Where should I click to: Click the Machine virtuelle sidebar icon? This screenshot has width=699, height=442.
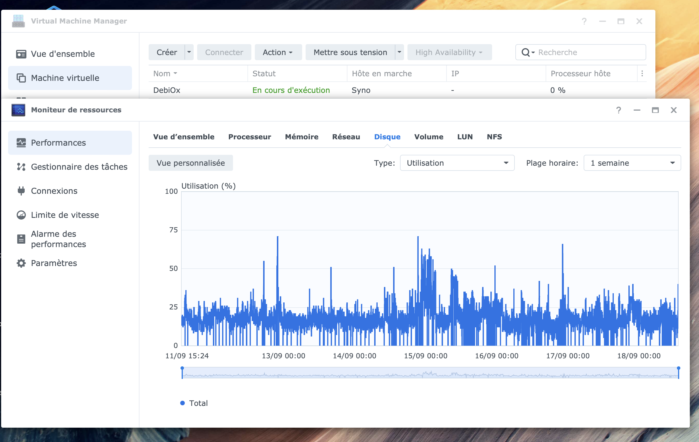[21, 78]
